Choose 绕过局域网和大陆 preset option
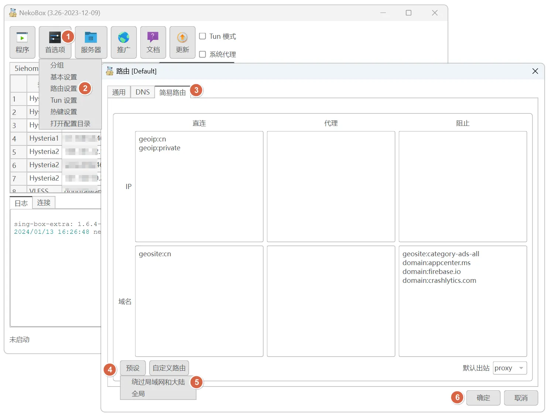The height and width of the screenshot is (415, 548). (x=158, y=382)
